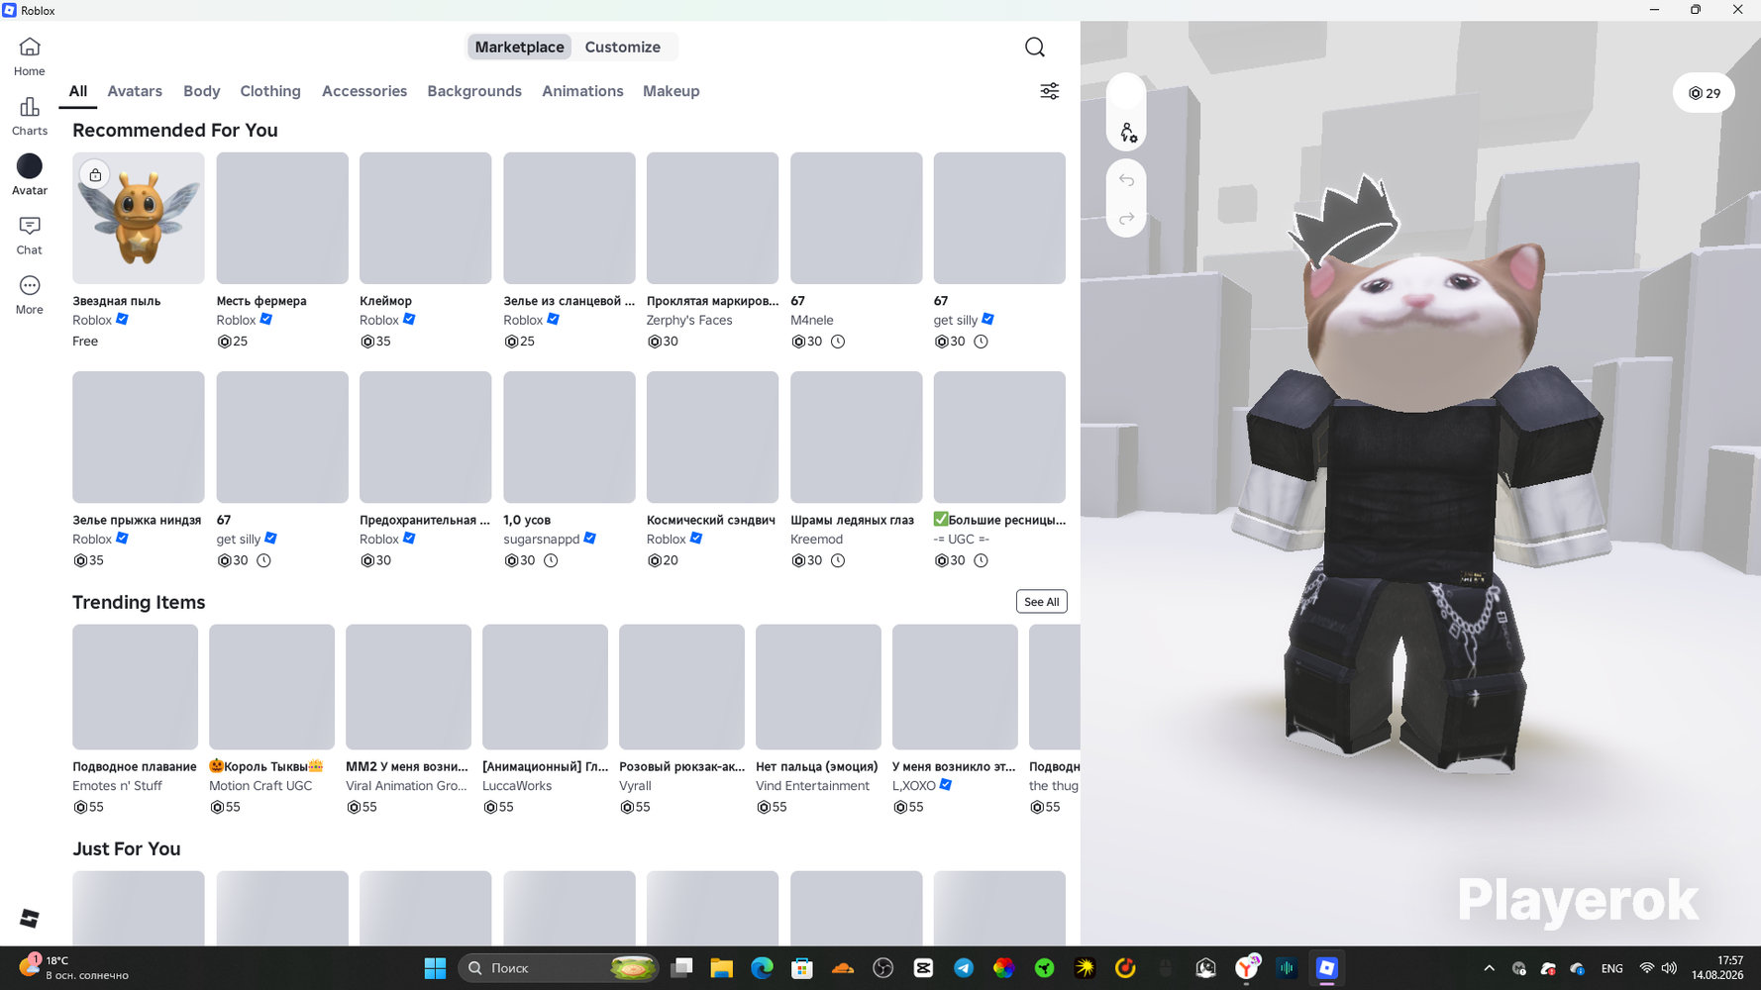1761x990 pixels.
Task: Open the Zerphy's Faces creator link
Action: click(x=689, y=320)
